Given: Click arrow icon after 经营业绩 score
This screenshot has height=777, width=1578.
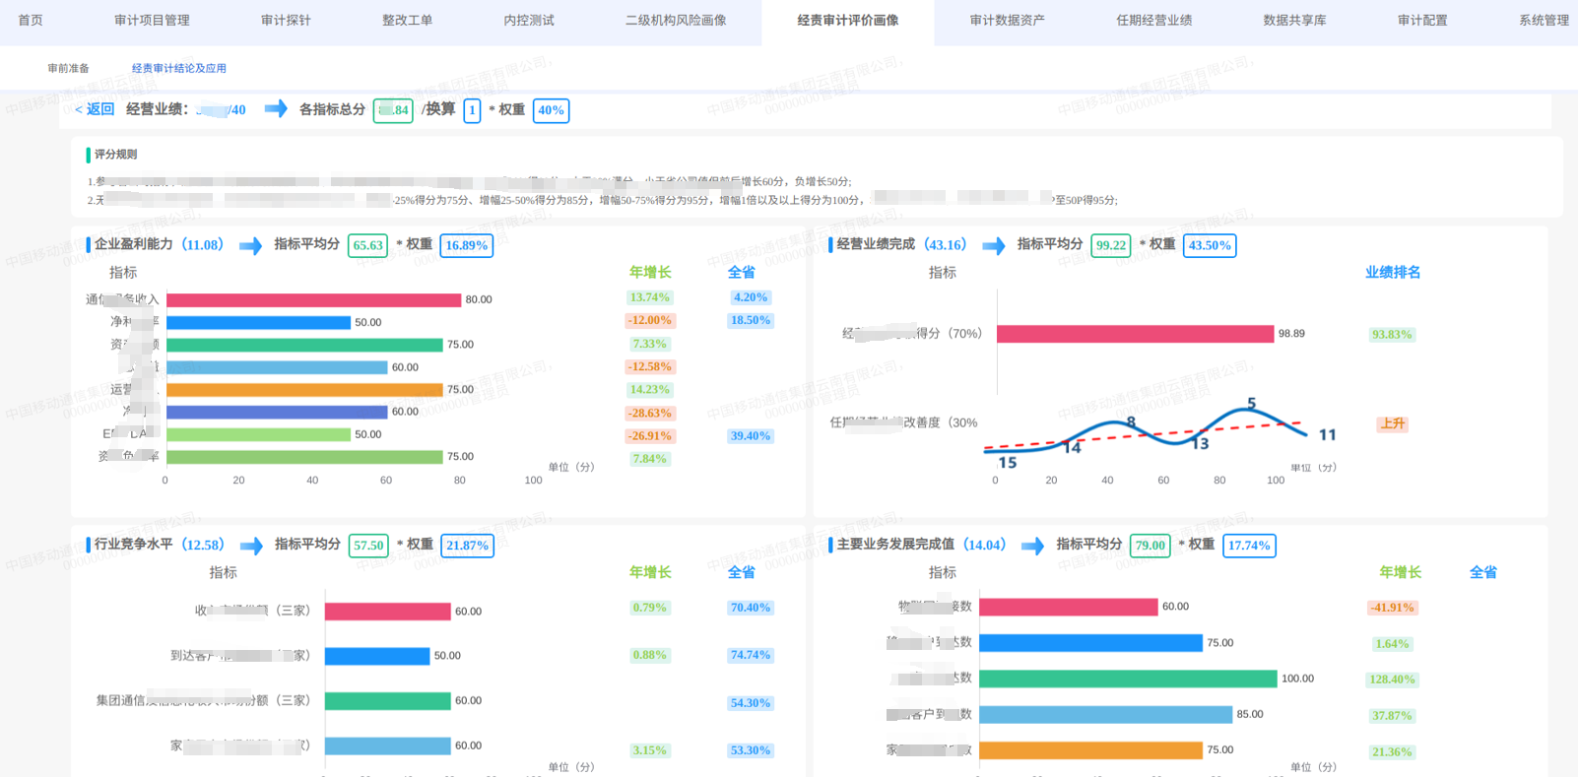Looking at the screenshot, I should [276, 108].
